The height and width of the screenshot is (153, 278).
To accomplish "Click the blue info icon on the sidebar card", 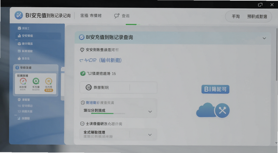I will 17,67.
